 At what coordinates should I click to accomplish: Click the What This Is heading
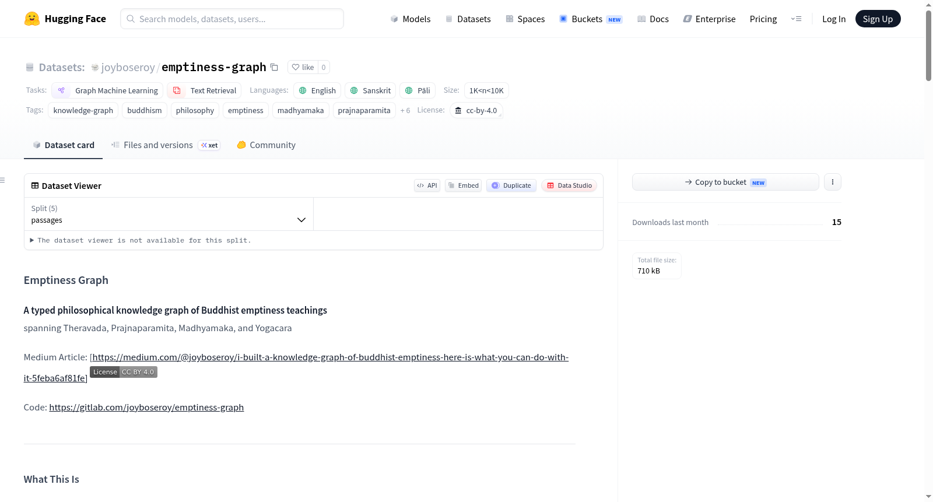pyautogui.click(x=51, y=479)
